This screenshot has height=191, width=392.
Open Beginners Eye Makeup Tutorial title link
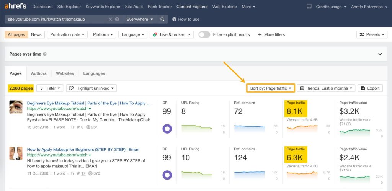89,103
